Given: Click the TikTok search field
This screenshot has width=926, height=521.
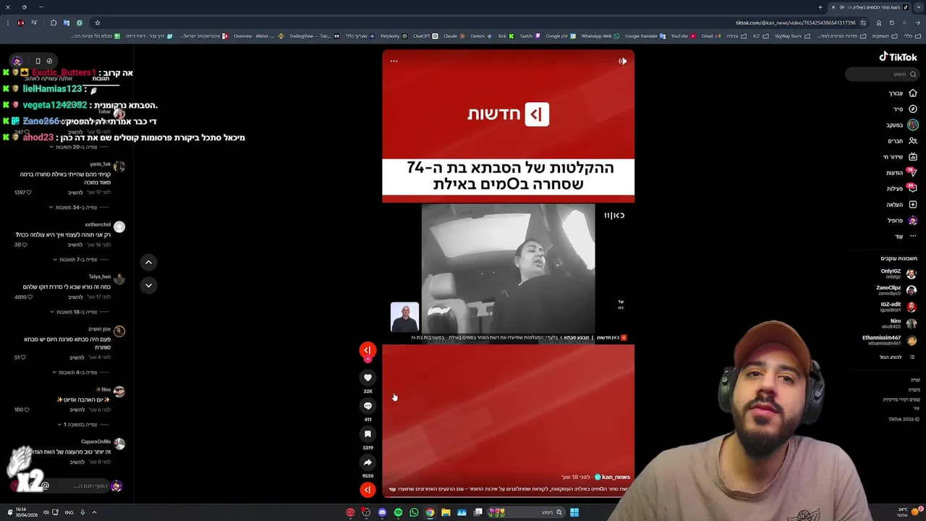Looking at the screenshot, I should tap(882, 75).
